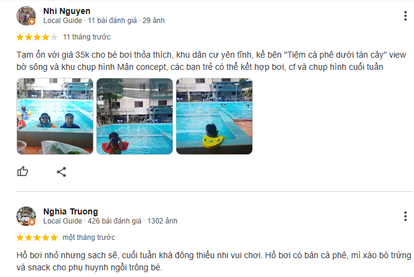Click 'Local Guide · 11 bài đánh giá' text
The image size is (414, 277).
(x=90, y=21)
